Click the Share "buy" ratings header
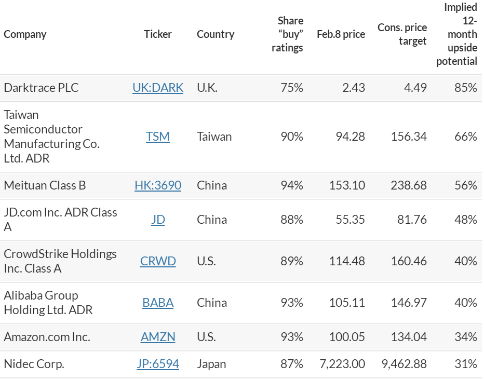This screenshot has width=484, height=379. [x=288, y=34]
